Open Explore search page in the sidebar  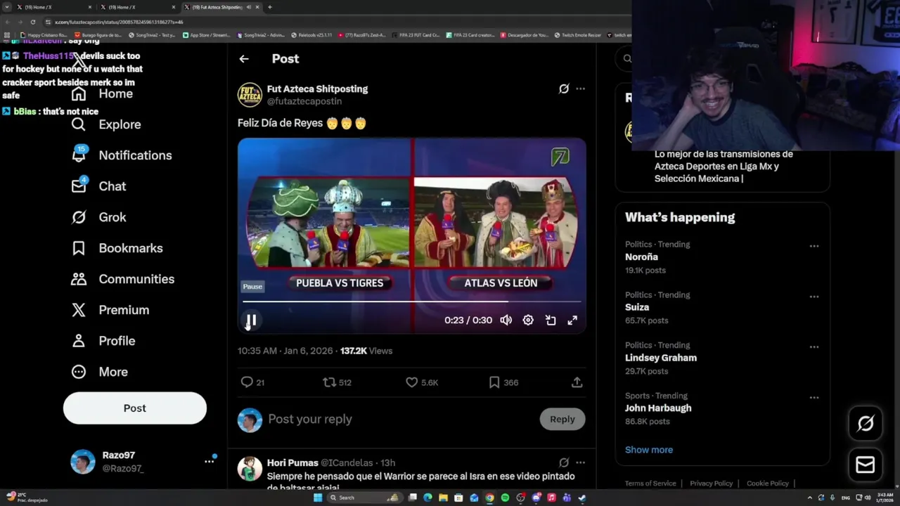(x=106, y=124)
